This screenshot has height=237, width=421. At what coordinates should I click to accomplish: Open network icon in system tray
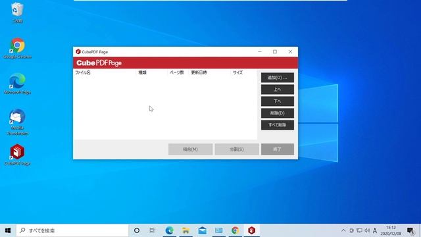359,230
